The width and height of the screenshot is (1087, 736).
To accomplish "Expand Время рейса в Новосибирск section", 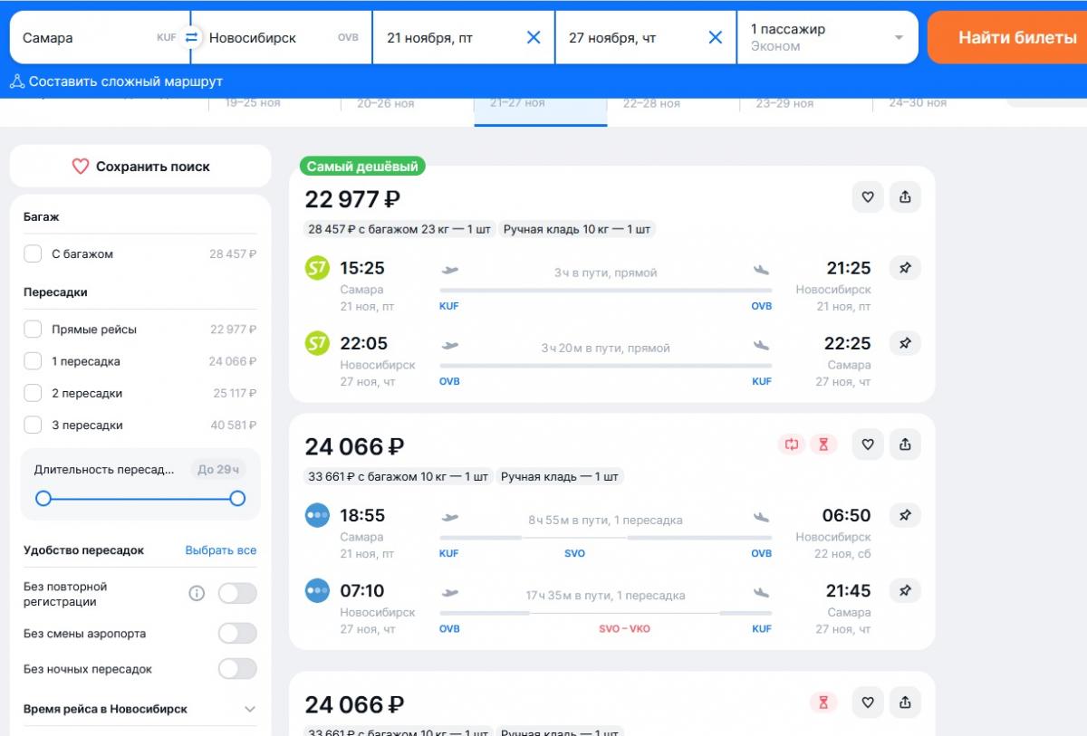I will [x=250, y=709].
